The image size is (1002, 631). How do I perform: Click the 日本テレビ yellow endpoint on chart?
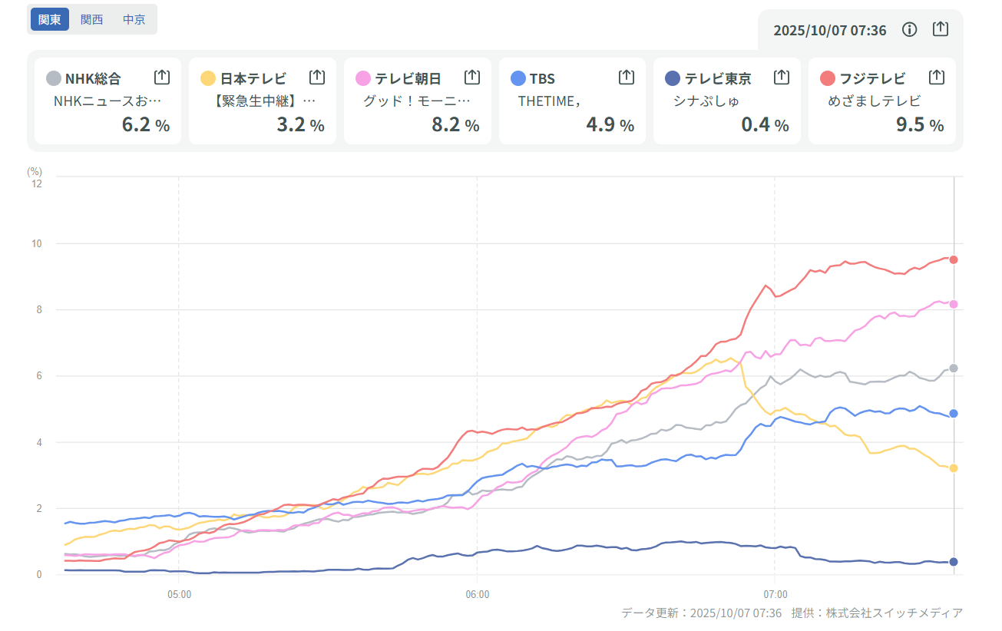click(954, 468)
